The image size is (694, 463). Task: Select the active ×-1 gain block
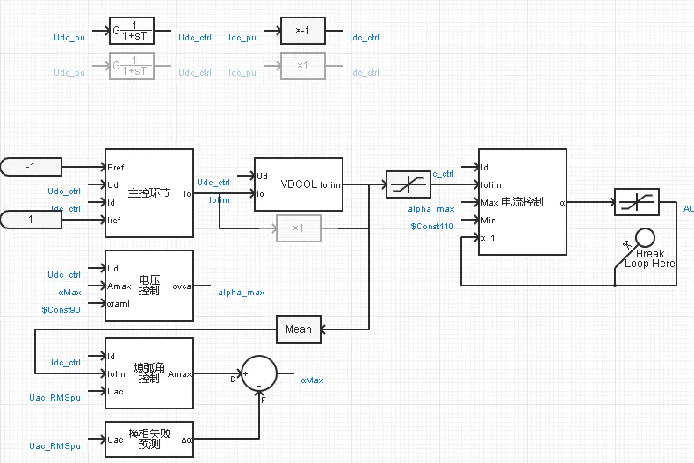[x=302, y=31]
